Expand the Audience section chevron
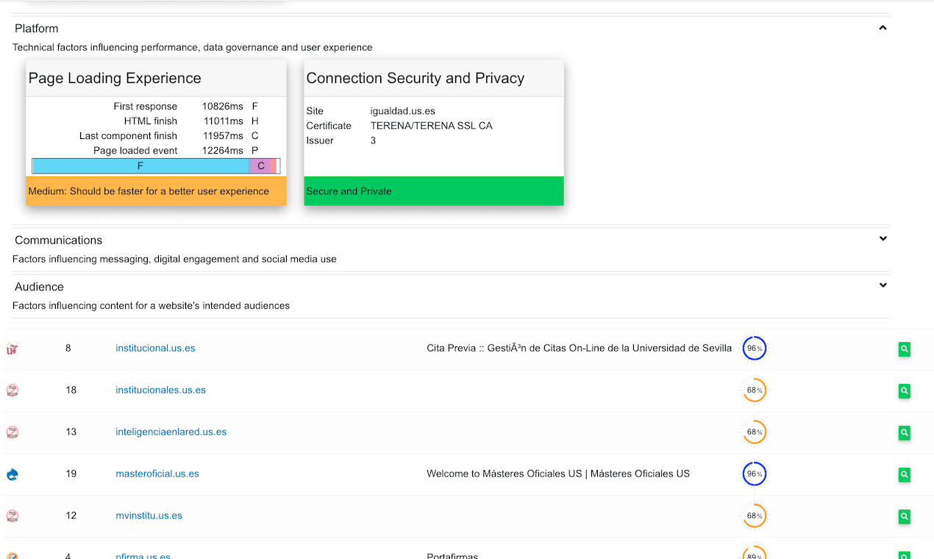This screenshot has height=559, width=934. (x=883, y=285)
